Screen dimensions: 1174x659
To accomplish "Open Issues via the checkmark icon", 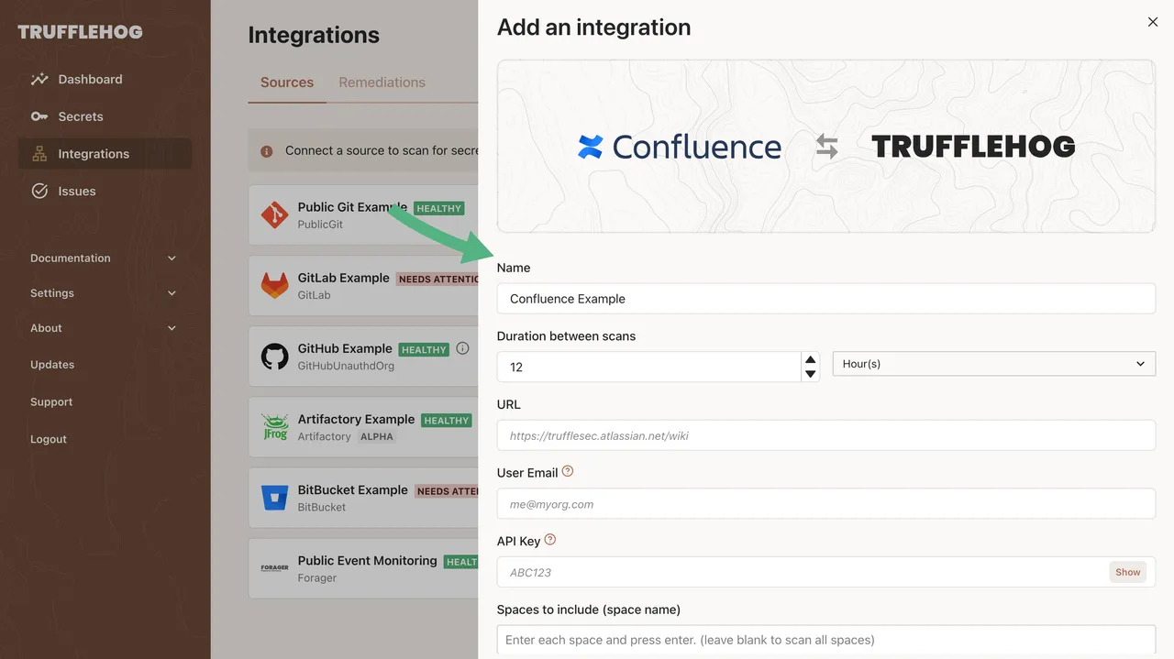I will pos(40,191).
